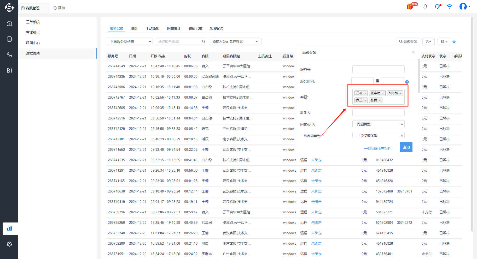This screenshot has height=259, width=477.
Task: Click the 服务时间 start date field
Action: tap(363, 81)
